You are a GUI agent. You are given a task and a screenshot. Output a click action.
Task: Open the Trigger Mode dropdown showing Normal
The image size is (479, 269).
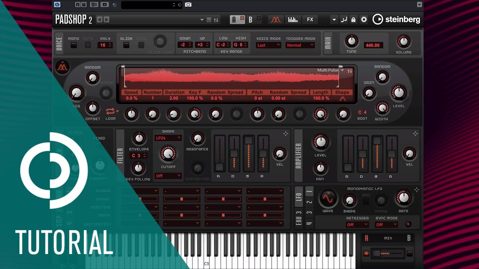(x=300, y=45)
